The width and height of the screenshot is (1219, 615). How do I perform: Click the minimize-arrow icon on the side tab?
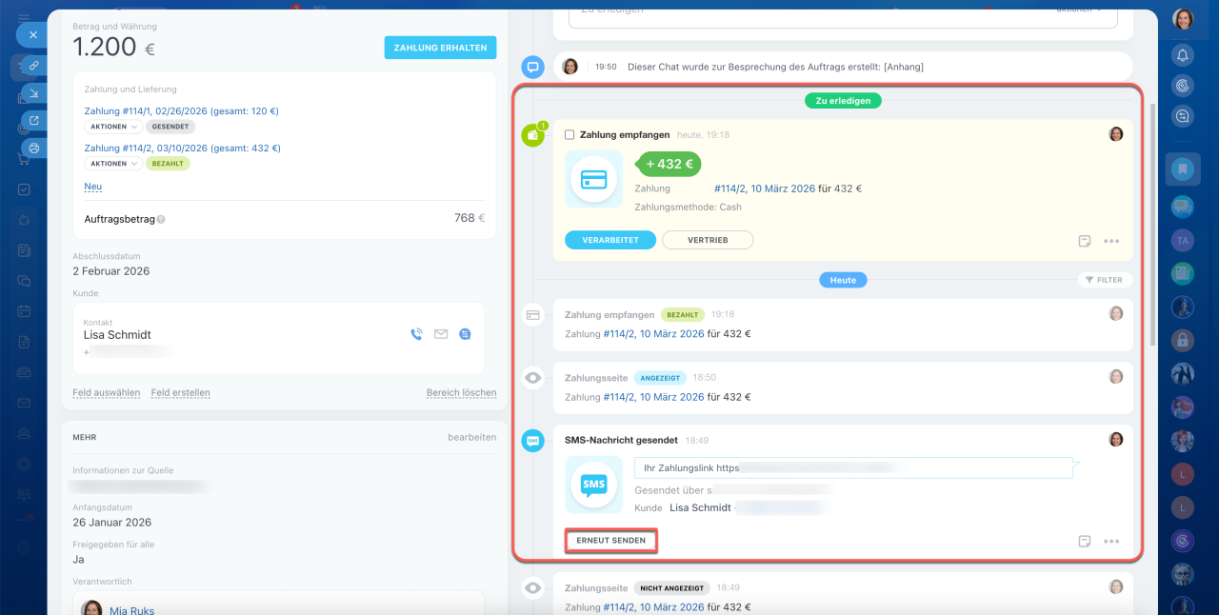tap(34, 93)
